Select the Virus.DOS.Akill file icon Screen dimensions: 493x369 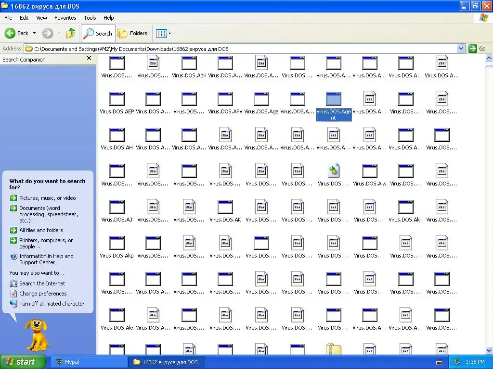pos(406,207)
